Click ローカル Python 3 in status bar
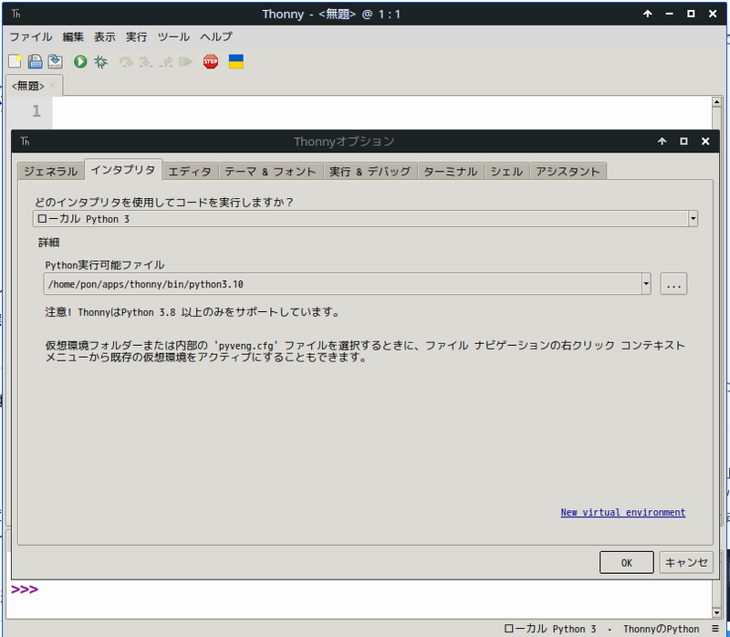730x637 pixels. click(550, 629)
